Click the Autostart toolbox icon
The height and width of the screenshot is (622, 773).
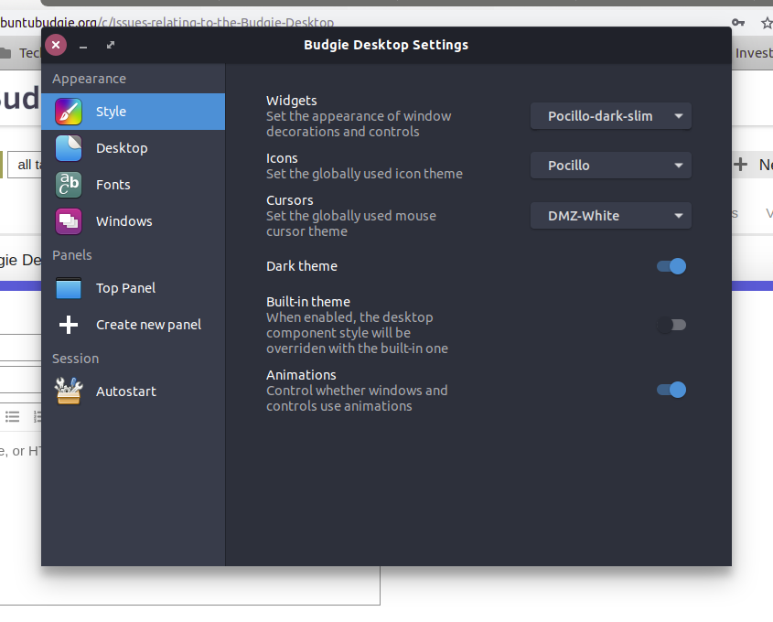69,391
